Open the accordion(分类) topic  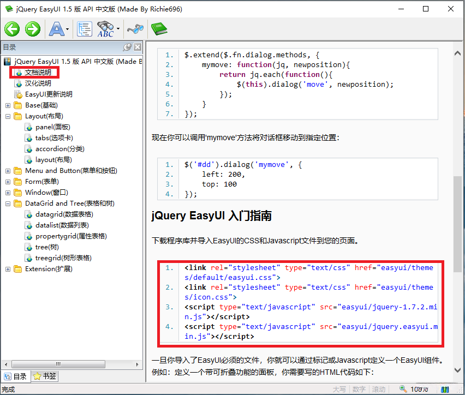60,149
